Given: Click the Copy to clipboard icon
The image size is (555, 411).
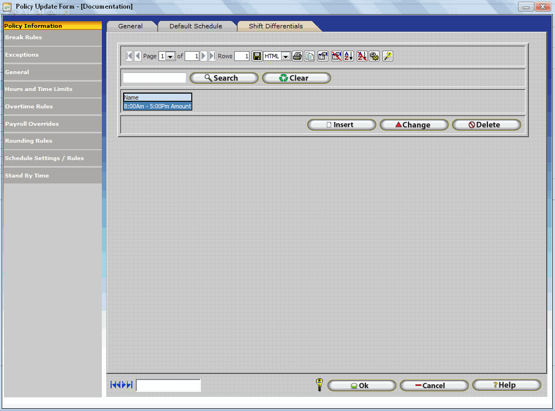Looking at the screenshot, I should point(309,56).
